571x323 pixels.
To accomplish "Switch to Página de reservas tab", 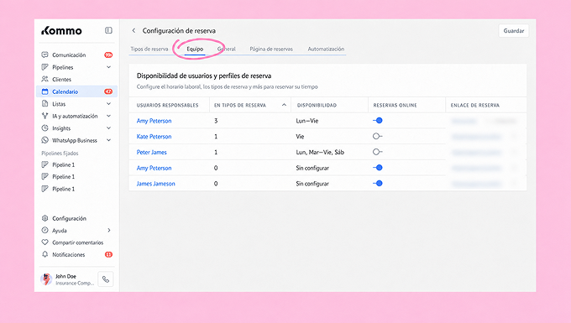I will 271,49.
